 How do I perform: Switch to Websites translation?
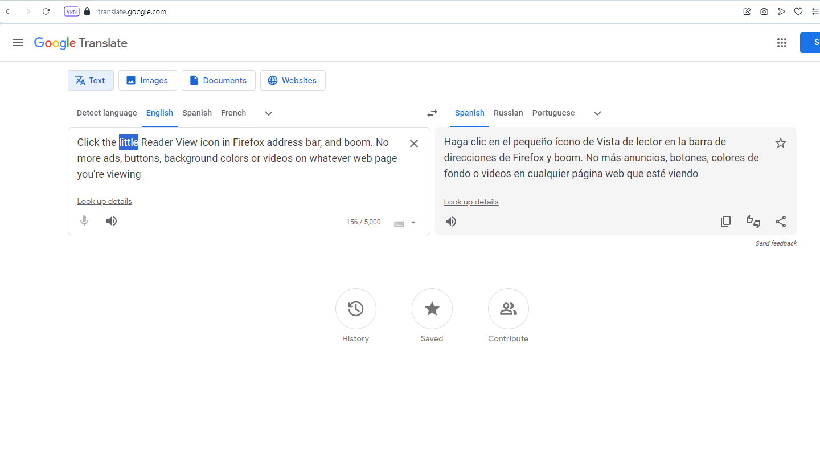(293, 80)
